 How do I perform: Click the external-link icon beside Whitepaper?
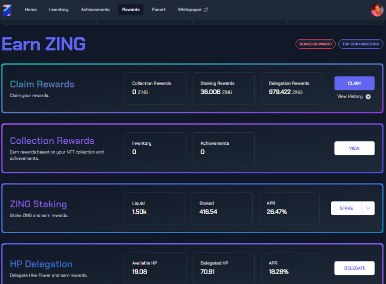point(206,10)
